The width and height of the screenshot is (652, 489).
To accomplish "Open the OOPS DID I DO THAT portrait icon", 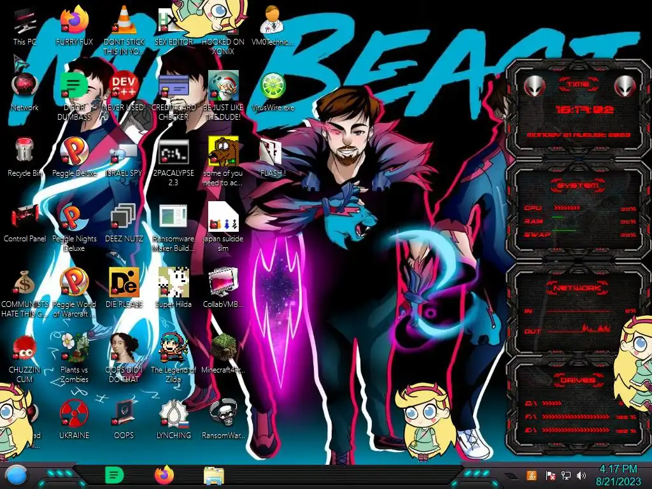I will click(124, 358).
